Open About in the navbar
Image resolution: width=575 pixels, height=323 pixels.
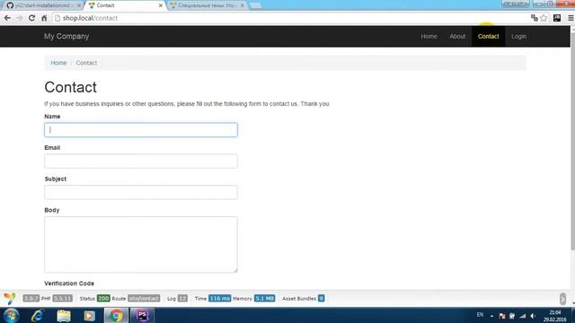457,36
